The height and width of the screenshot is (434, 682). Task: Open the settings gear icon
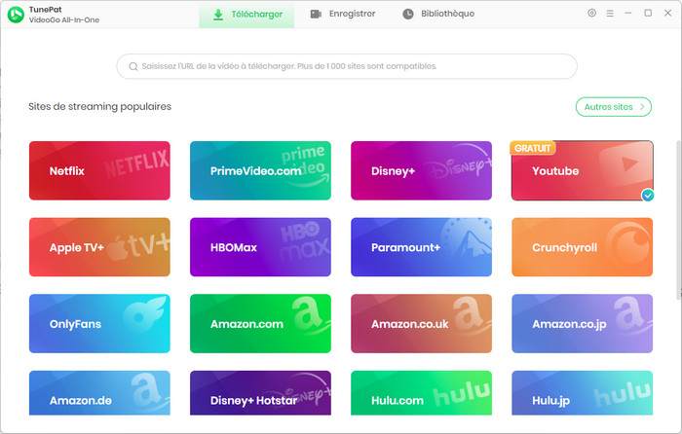592,14
